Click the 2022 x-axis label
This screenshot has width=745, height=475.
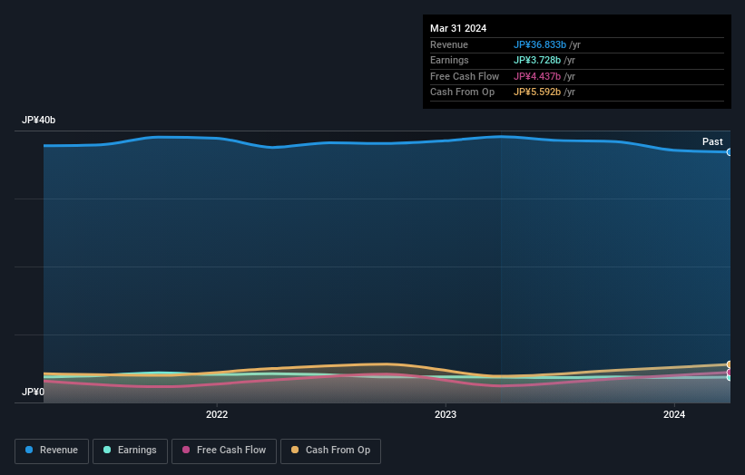217,414
